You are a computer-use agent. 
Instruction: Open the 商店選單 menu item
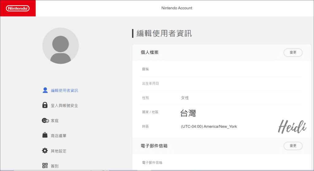59,136
